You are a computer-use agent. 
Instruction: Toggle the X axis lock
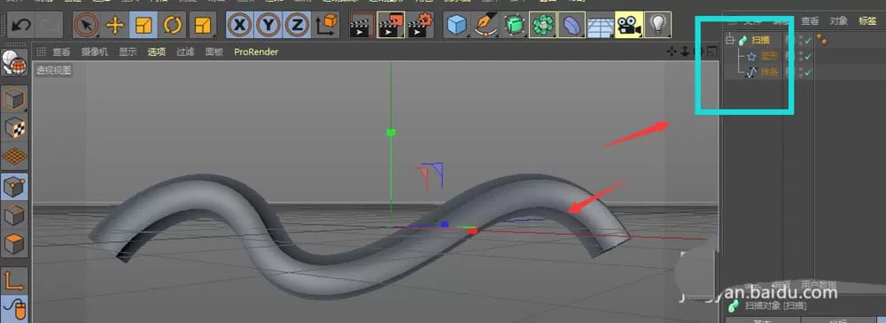click(240, 25)
